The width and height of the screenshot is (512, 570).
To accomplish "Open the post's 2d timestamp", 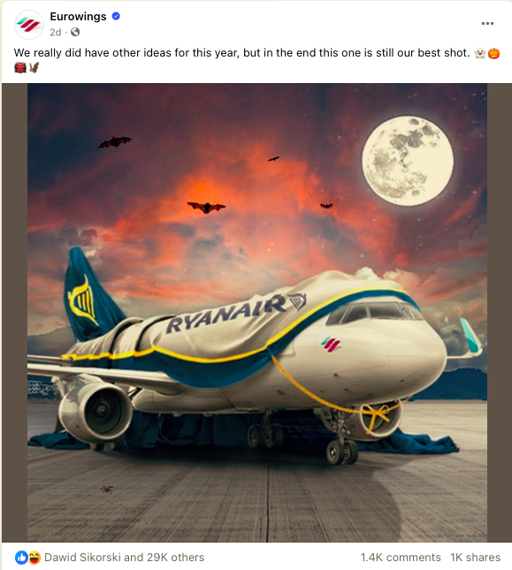I will click(x=56, y=33).
